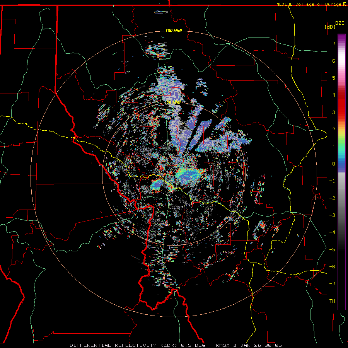
Task: Click the NEXLAB-College of DuPage label
Action: (309, 4)
